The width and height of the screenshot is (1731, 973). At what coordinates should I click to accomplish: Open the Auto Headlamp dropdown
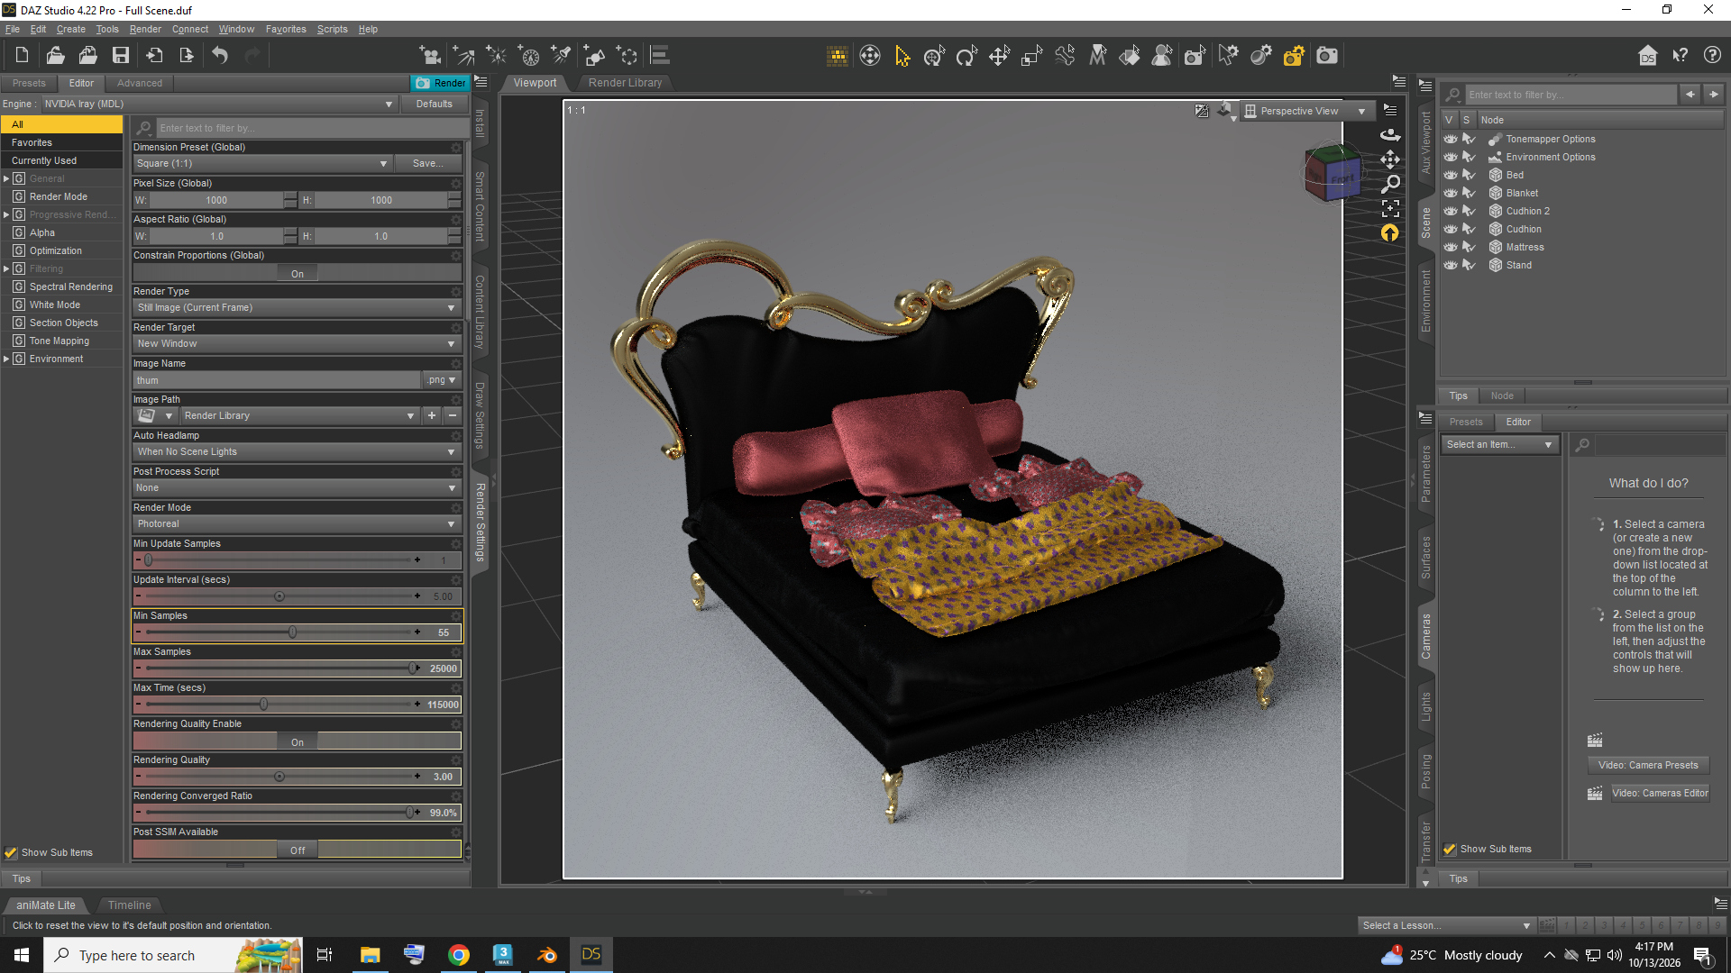(298, 451)
